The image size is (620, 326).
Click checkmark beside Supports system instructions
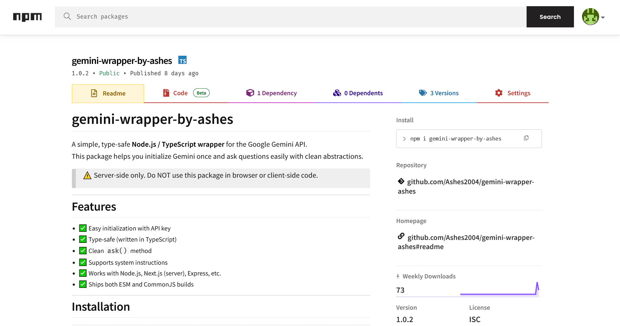coord(83,262)
